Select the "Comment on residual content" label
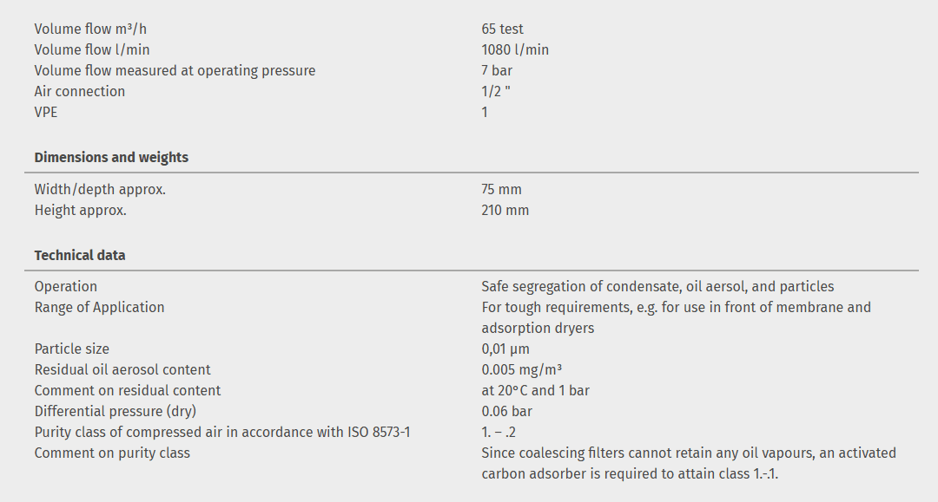Screen dimensions: 938x502 128,390
